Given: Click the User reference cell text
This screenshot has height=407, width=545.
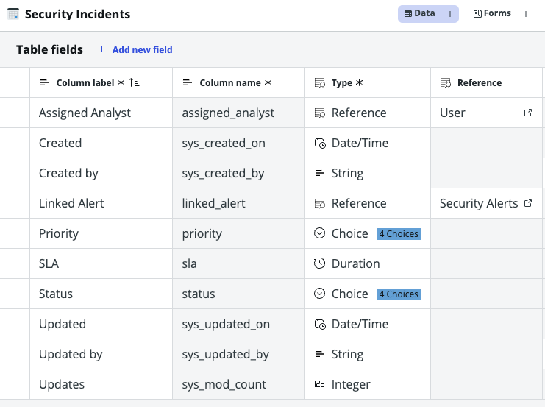Looking at the screenshot, I should (452, 113).
